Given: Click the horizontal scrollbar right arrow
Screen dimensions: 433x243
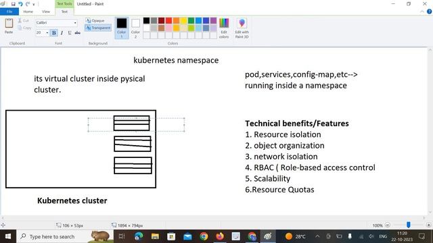Looking at the screenshot, I should 424,217.
